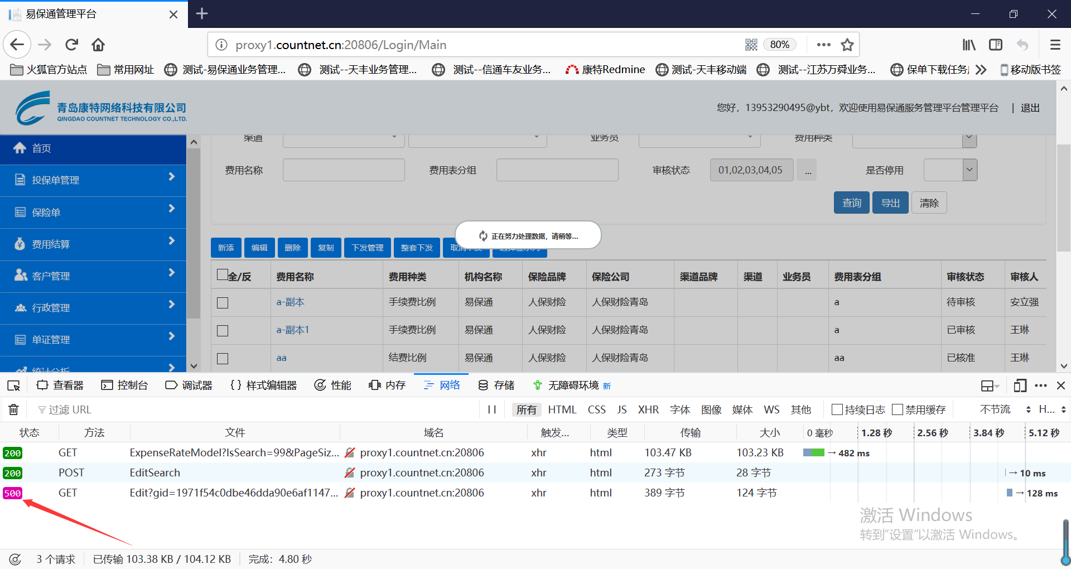Open the QR code icon in address bar
The height and width of the screenshot is (569, 1071).
point(751,45)
